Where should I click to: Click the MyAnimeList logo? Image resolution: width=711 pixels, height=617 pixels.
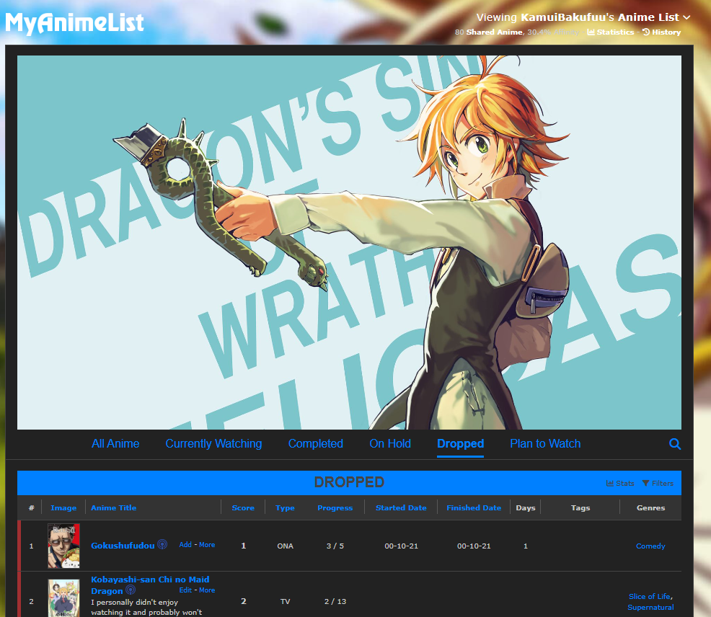(x=74, y=23)
